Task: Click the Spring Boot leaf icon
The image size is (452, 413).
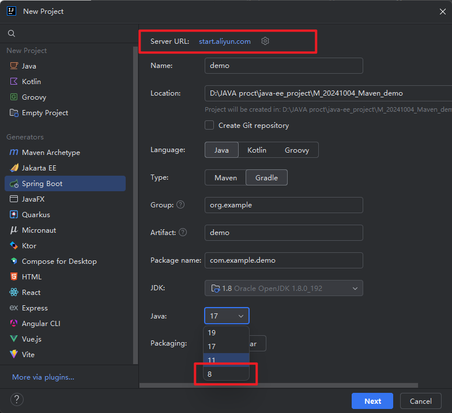Action: (x=14, y=183)
